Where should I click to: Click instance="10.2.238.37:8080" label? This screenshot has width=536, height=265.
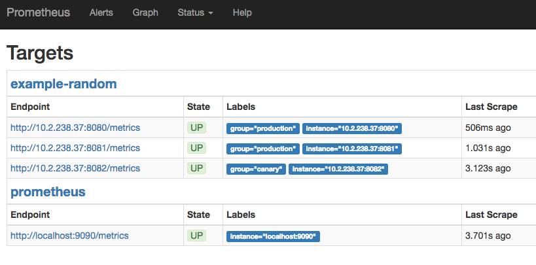click(352, 128)
